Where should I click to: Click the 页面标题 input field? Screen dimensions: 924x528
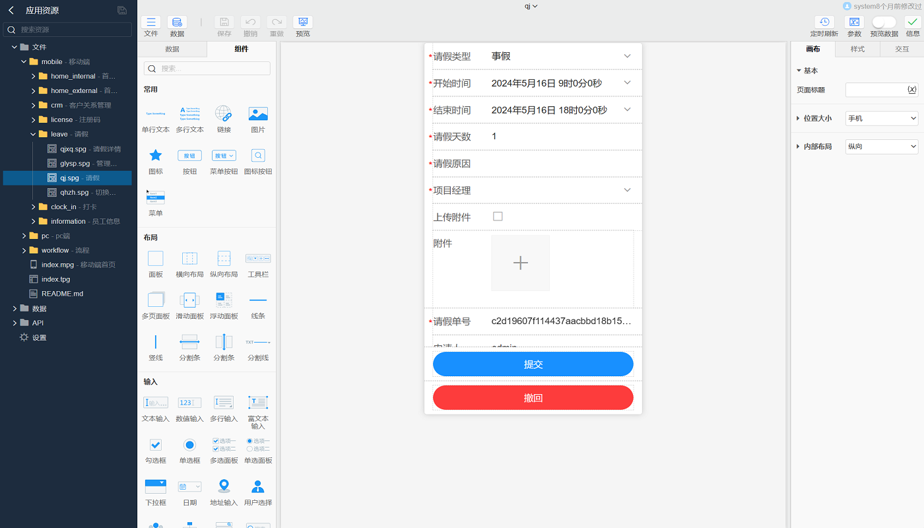[x=875, y=90]
